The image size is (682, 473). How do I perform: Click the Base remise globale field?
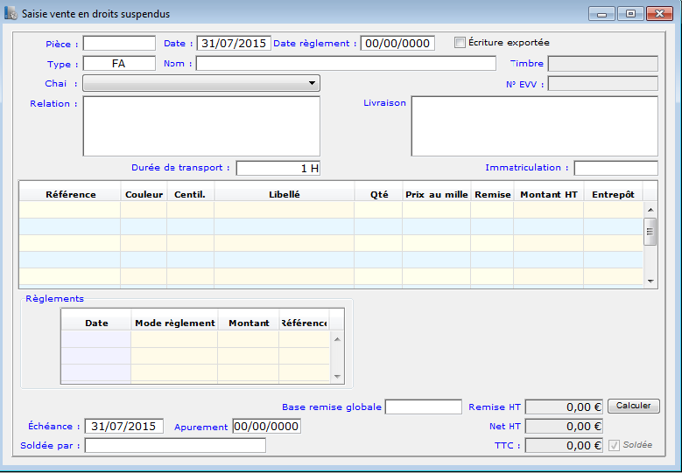tap(423, 407)
